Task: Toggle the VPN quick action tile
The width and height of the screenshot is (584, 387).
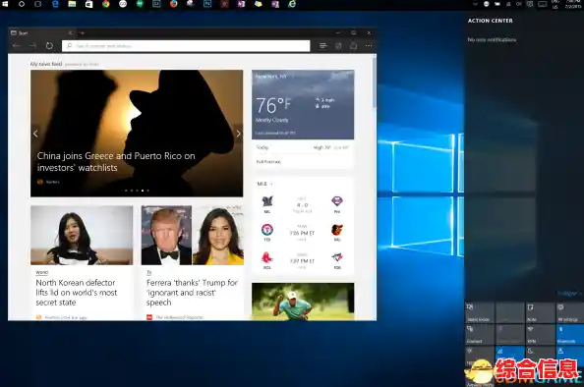Action: click(540, 334)
